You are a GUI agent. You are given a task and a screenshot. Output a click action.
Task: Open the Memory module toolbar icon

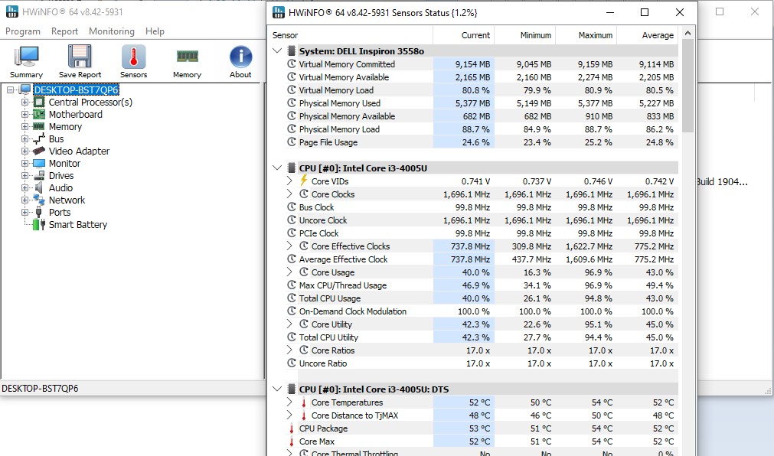187,57
